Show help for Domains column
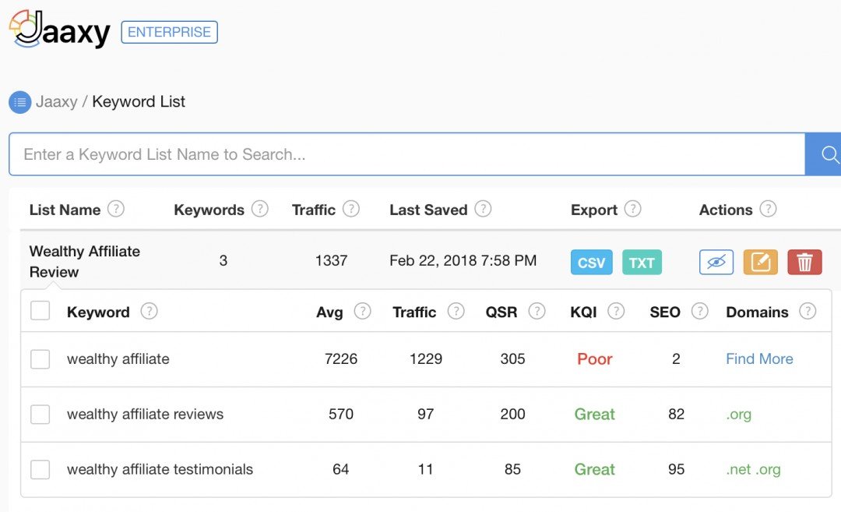 click(808, 311)
